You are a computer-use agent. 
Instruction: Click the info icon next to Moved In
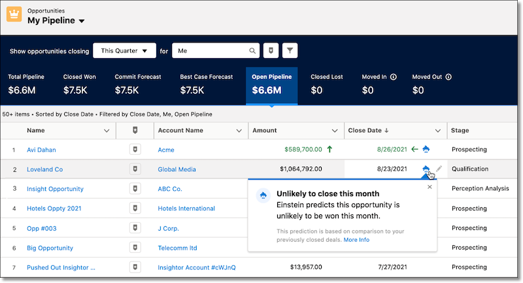click(393, 76)
